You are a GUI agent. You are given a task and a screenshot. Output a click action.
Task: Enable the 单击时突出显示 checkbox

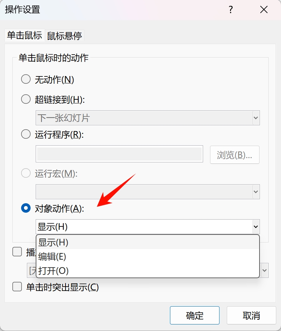point(17,287)
